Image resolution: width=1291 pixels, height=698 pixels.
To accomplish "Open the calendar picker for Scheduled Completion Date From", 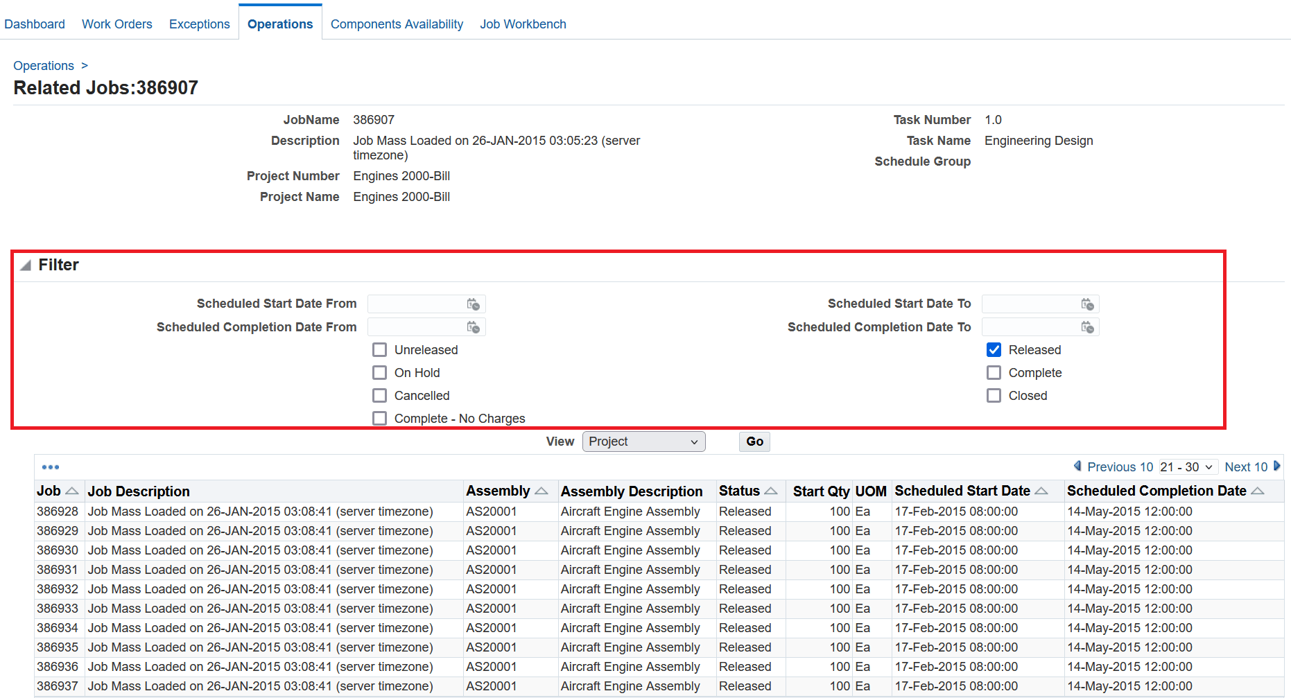I will point(474,326).
